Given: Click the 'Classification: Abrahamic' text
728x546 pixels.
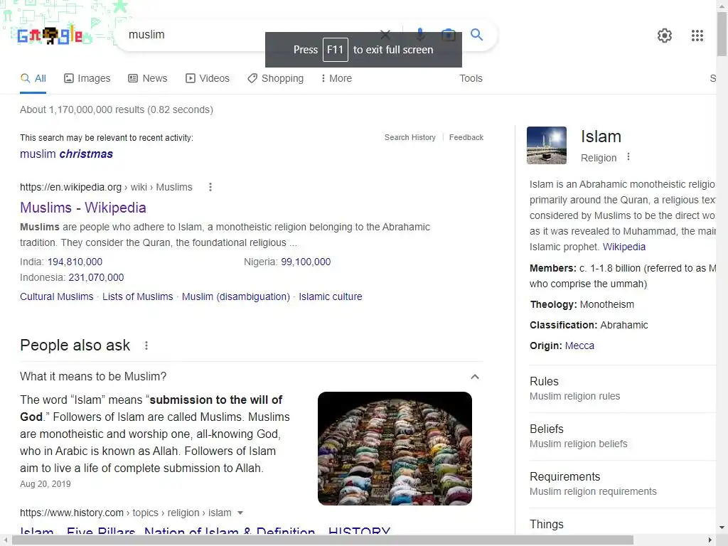Looking at the screenshot, I should pyautogui.click(x=589, y=325).
